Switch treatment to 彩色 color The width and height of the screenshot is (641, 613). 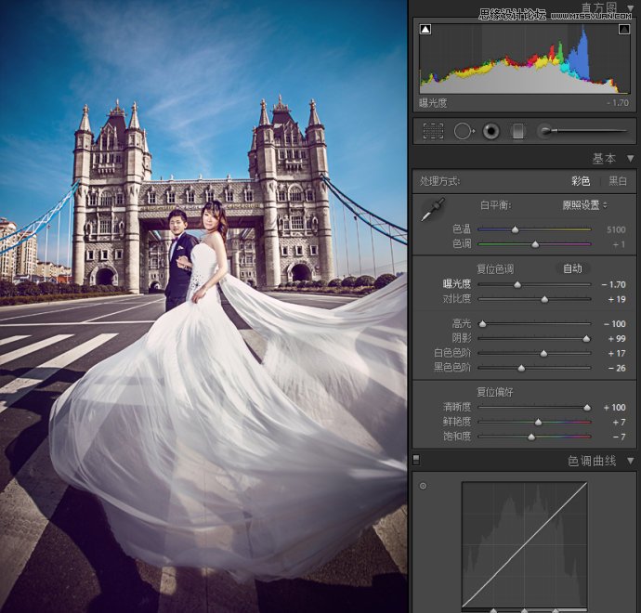(580, 181)
